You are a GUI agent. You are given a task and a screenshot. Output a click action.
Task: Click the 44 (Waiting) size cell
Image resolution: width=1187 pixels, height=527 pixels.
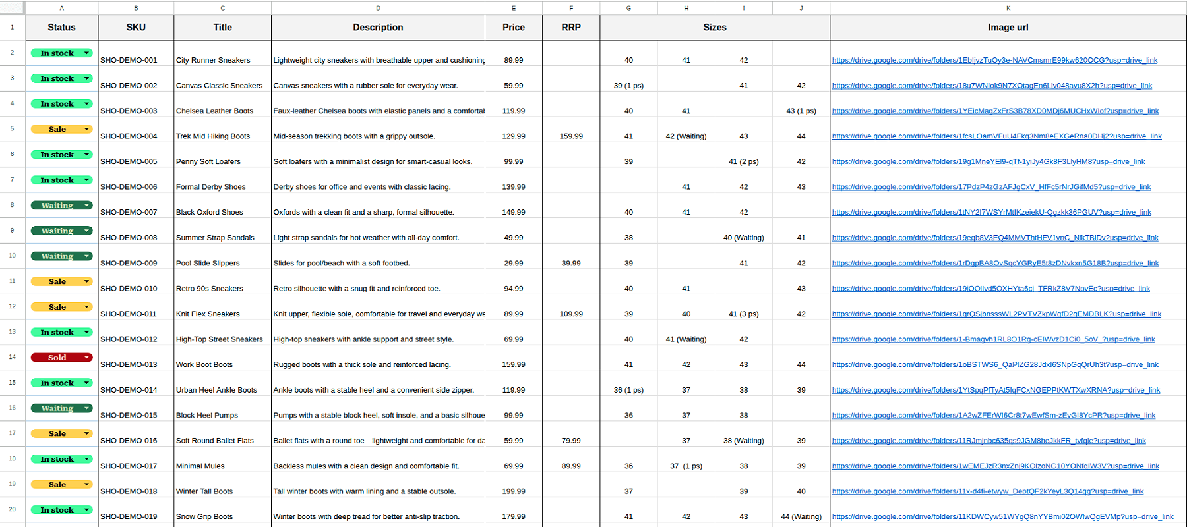pyautogui.click(x=801, y=516)
